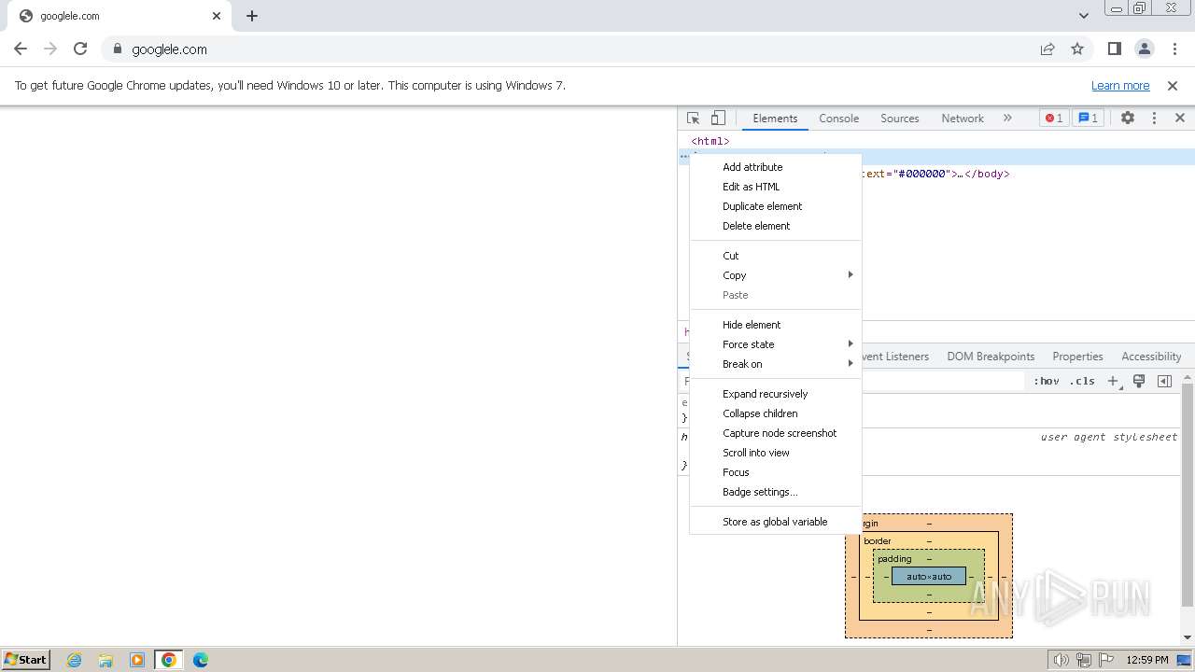The width and height of the screenshot is (1195, 672).
Task: Go back to the previous page
Action: [x=21, y=49]
